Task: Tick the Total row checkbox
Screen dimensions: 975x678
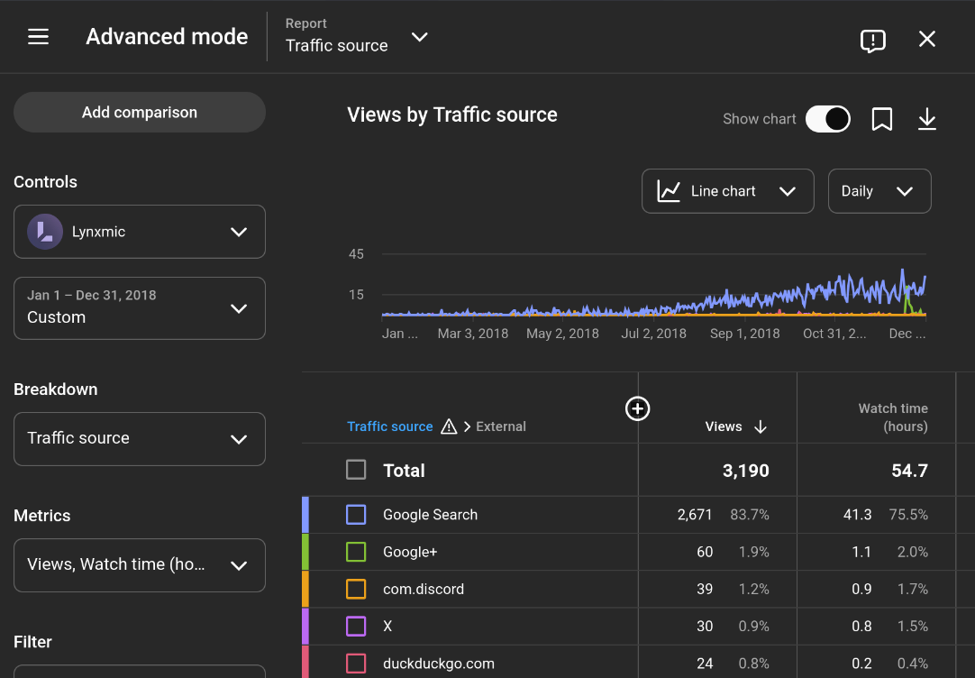Action: [x=356, y=470]
